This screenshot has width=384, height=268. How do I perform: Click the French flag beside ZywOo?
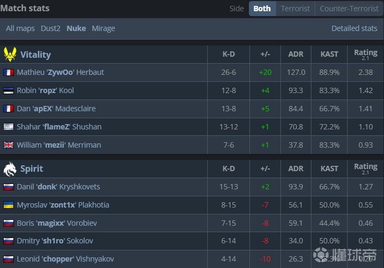[x=9, y=72]
